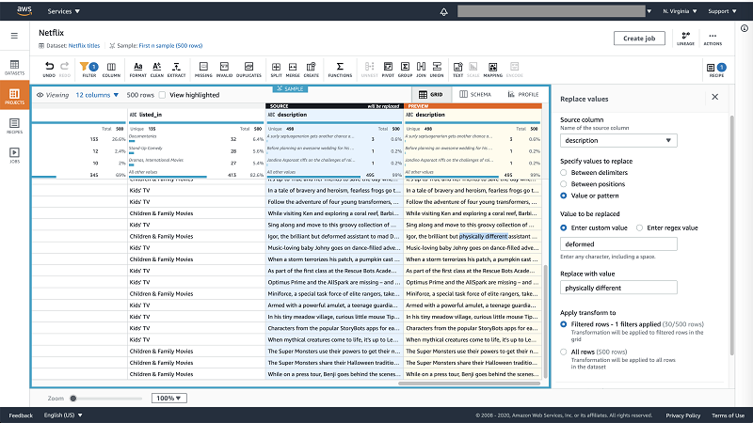Select the Clean tool

pyautogui.click(x=157, y=69)
